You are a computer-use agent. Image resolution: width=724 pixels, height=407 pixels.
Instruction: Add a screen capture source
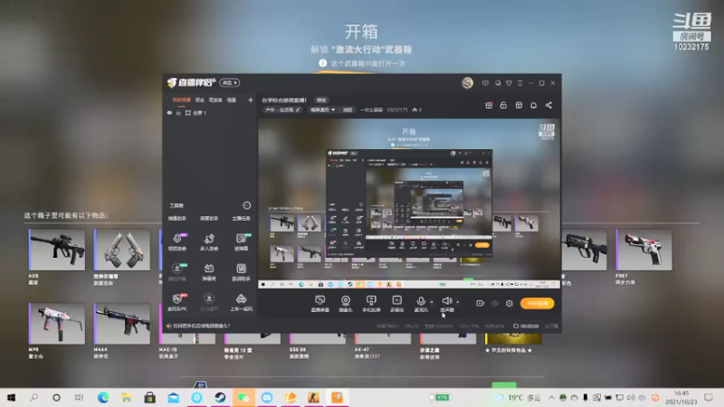pyautogui.click(x=320, y=304)
